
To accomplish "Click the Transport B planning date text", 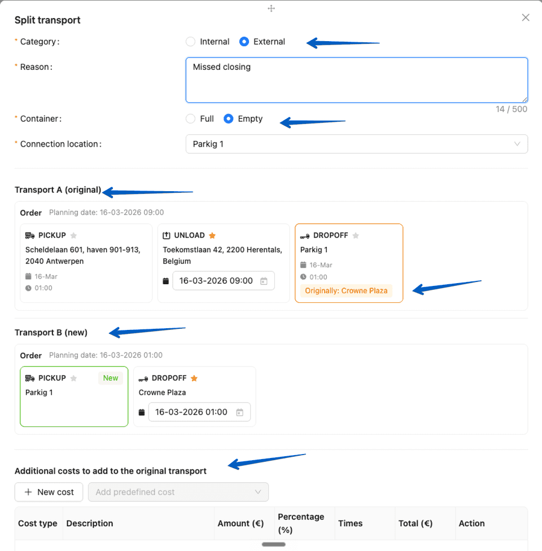I will click(x=106, y=355).
